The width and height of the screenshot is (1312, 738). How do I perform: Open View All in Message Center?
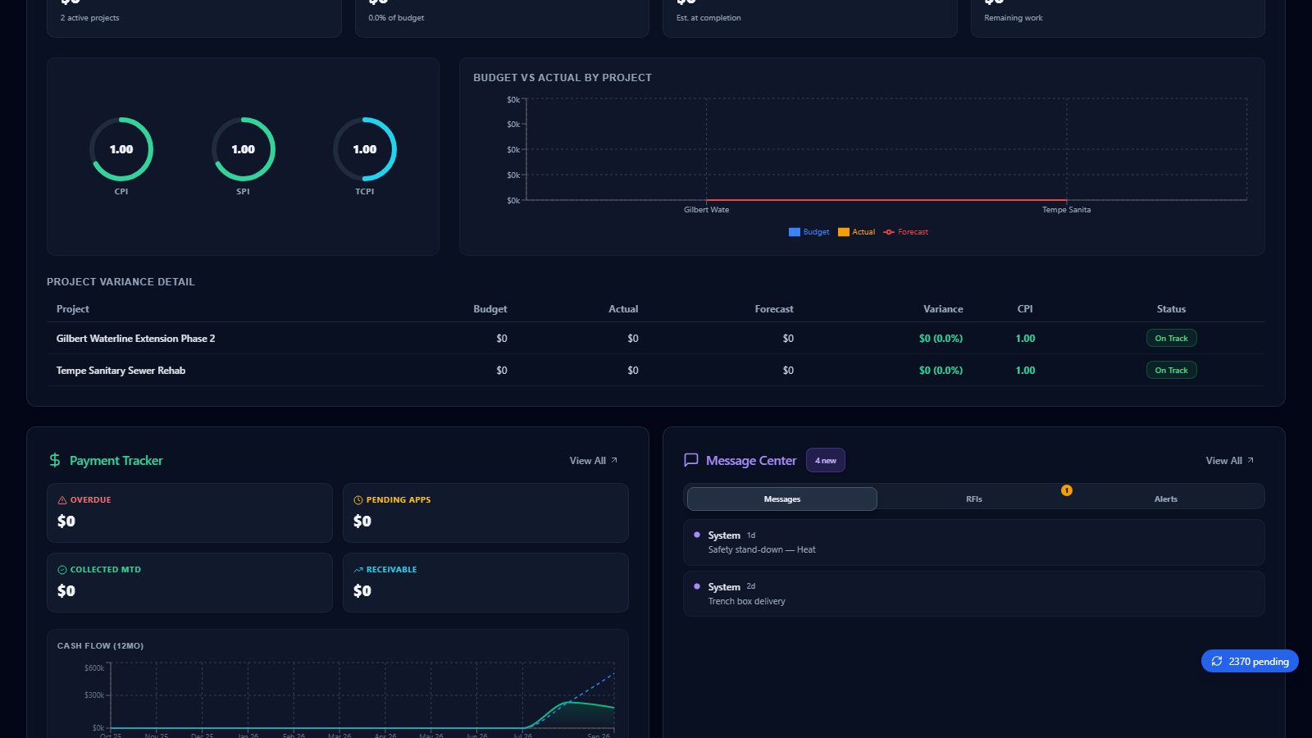click(1230, 460)
